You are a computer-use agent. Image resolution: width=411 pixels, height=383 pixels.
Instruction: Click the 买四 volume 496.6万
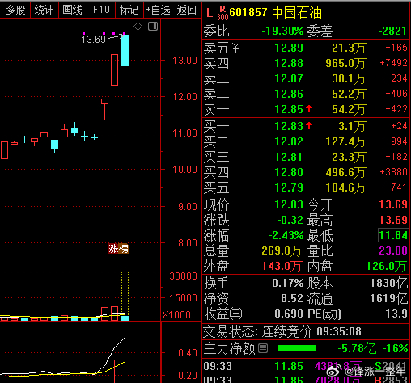[x=345, y=172]
